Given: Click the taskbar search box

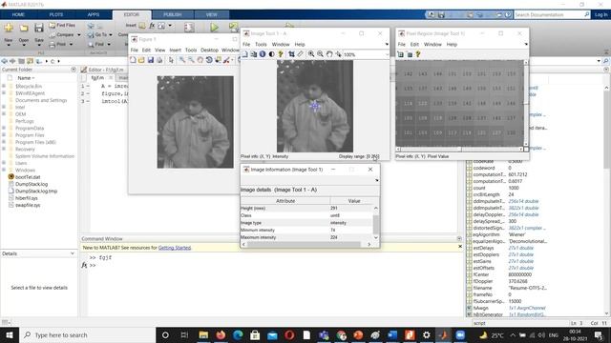Looking at the screenshot, I should coord(87,334).
